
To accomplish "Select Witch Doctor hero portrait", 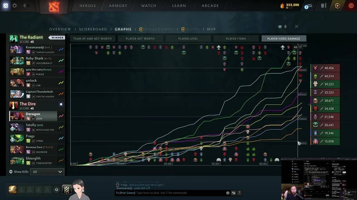I will point(17,127).
